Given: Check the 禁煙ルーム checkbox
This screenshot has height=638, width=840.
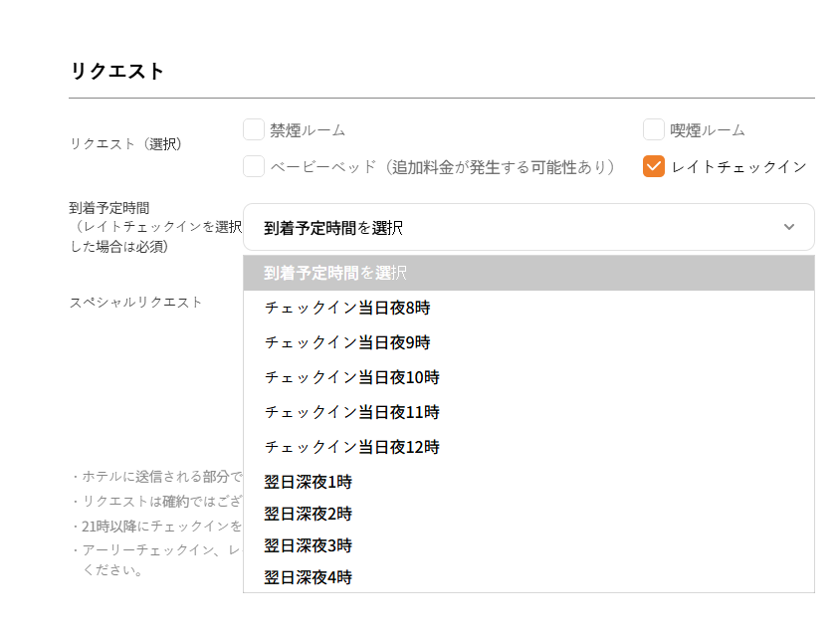Looking at the screenshot, I should (254, 130).
